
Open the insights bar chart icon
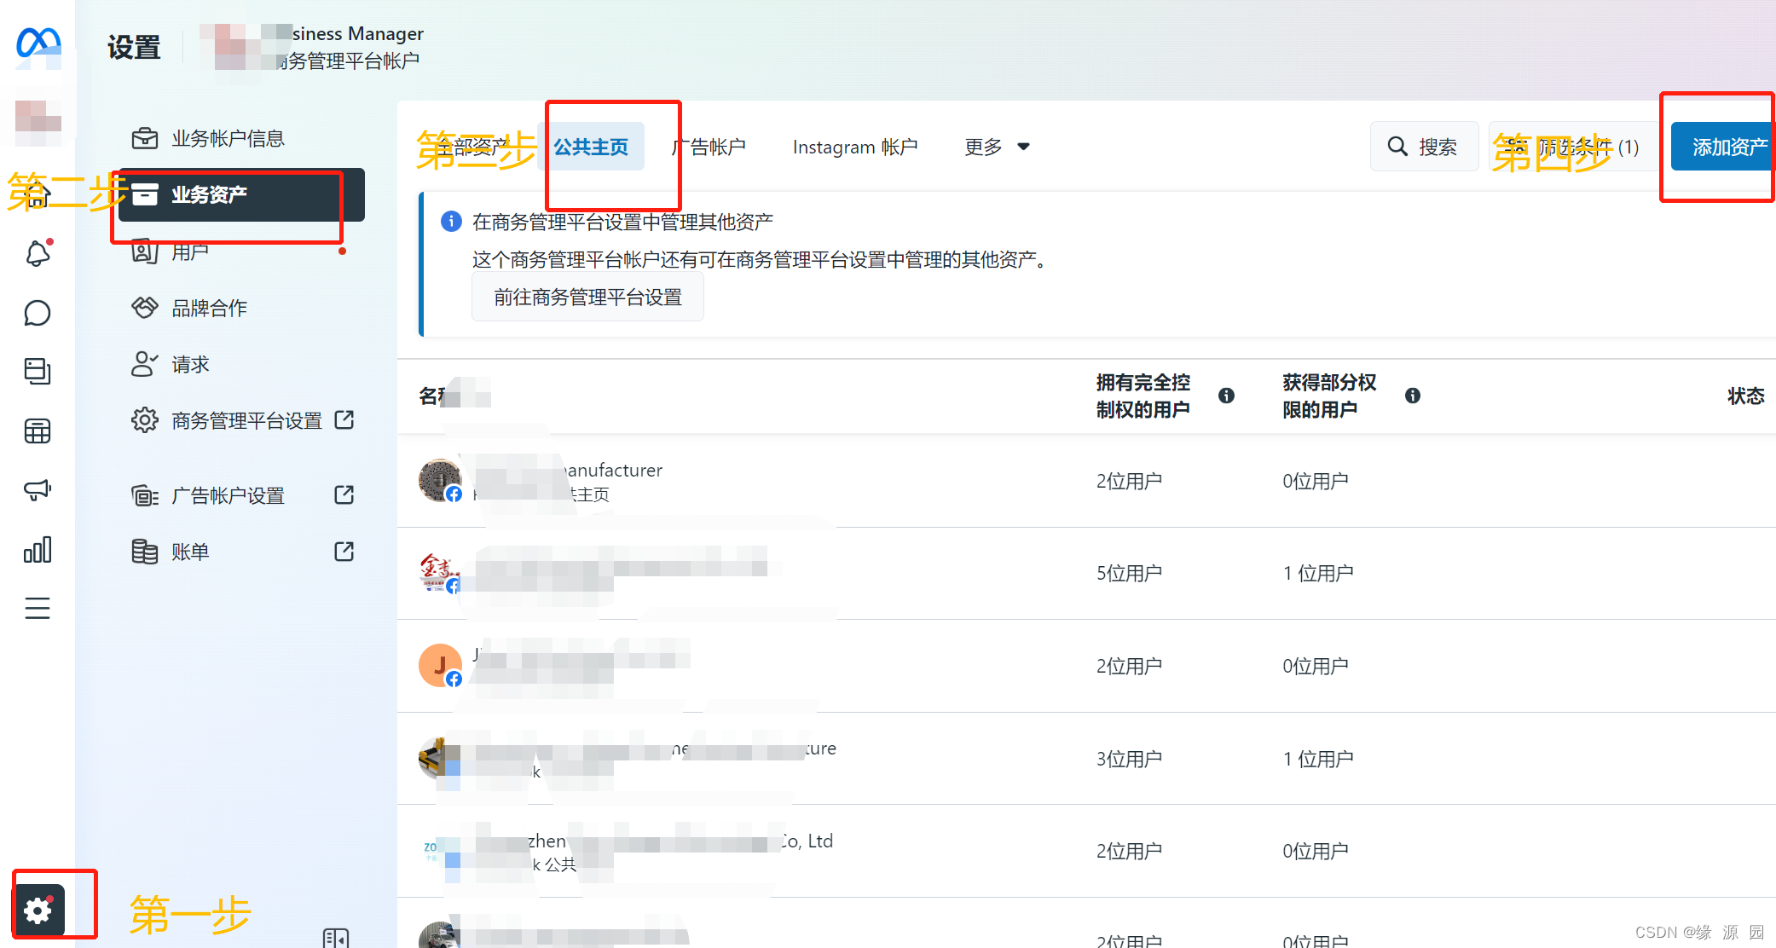[38, 550]
